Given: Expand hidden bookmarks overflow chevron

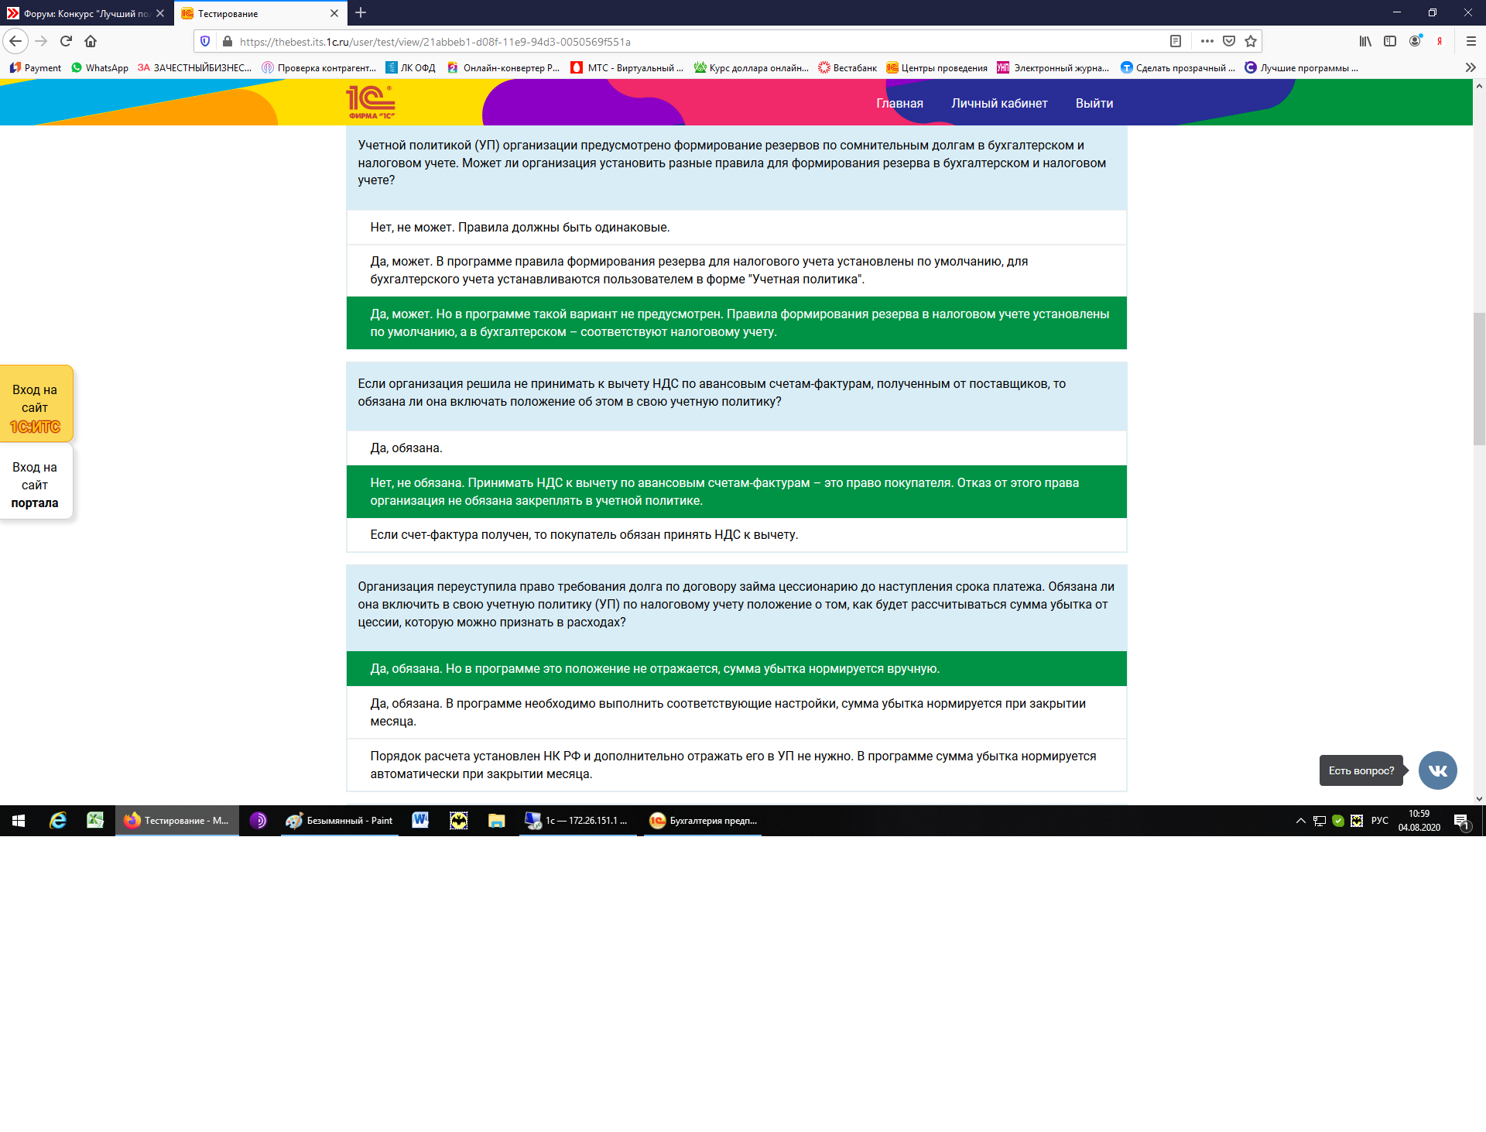Looking at the screenshot, I should click(1471, 67).
